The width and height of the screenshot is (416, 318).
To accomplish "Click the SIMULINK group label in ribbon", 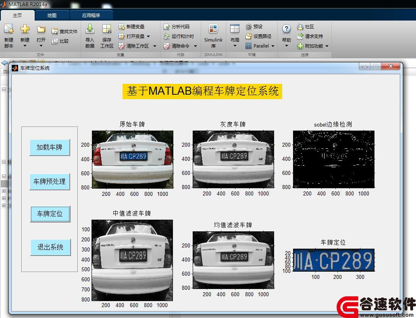I will click(x=213, y=55).
